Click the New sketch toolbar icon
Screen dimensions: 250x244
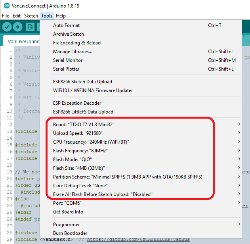tap(30, 27)
